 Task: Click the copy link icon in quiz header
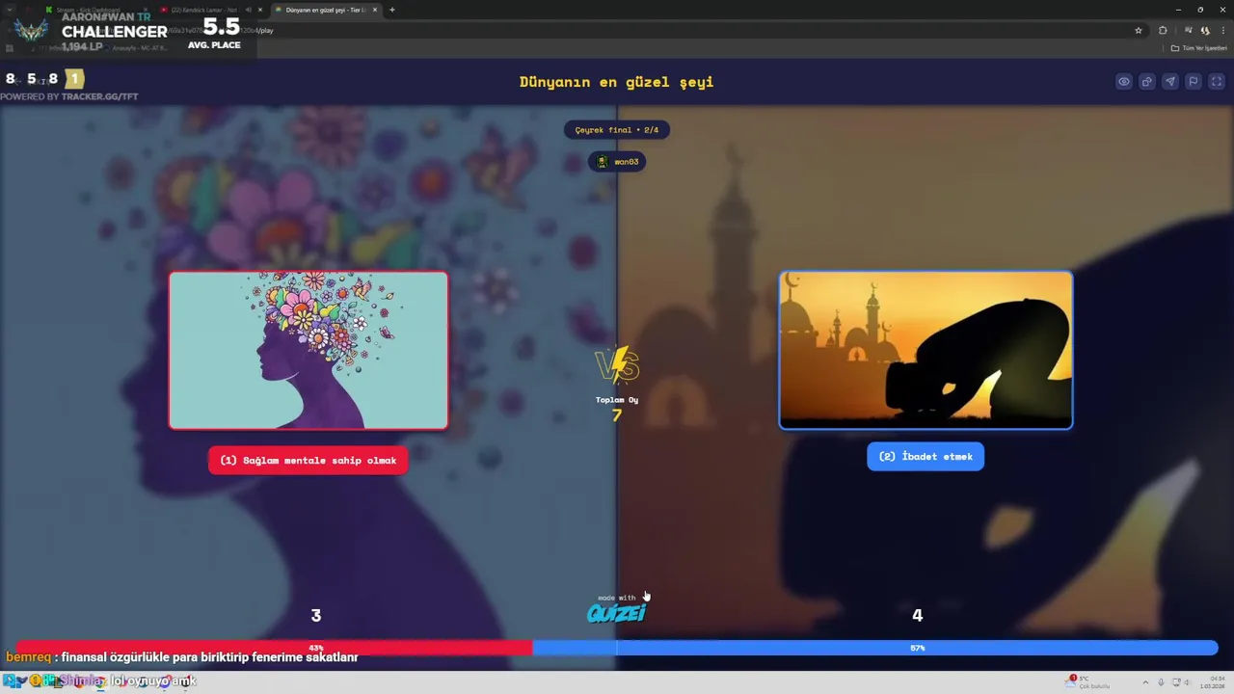(x=1147, y=82)
